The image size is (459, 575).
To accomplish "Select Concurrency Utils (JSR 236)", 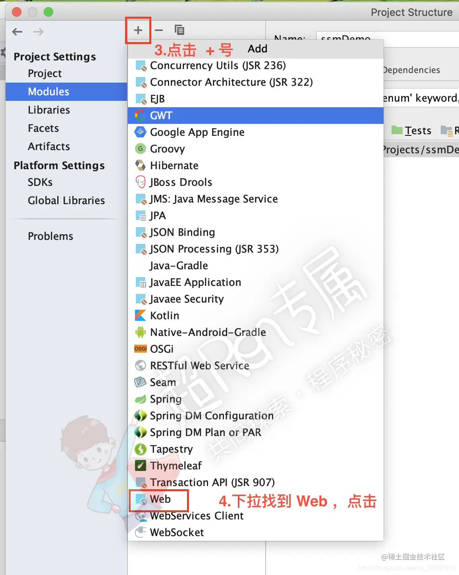I will click(256, 66).
